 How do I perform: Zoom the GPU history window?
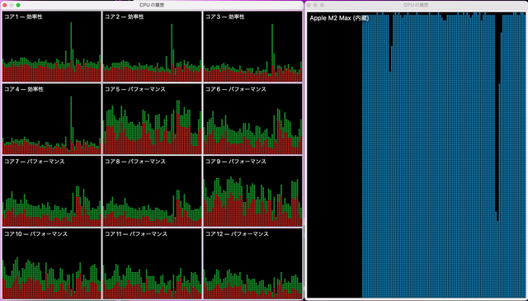click(x=323, y=5)
